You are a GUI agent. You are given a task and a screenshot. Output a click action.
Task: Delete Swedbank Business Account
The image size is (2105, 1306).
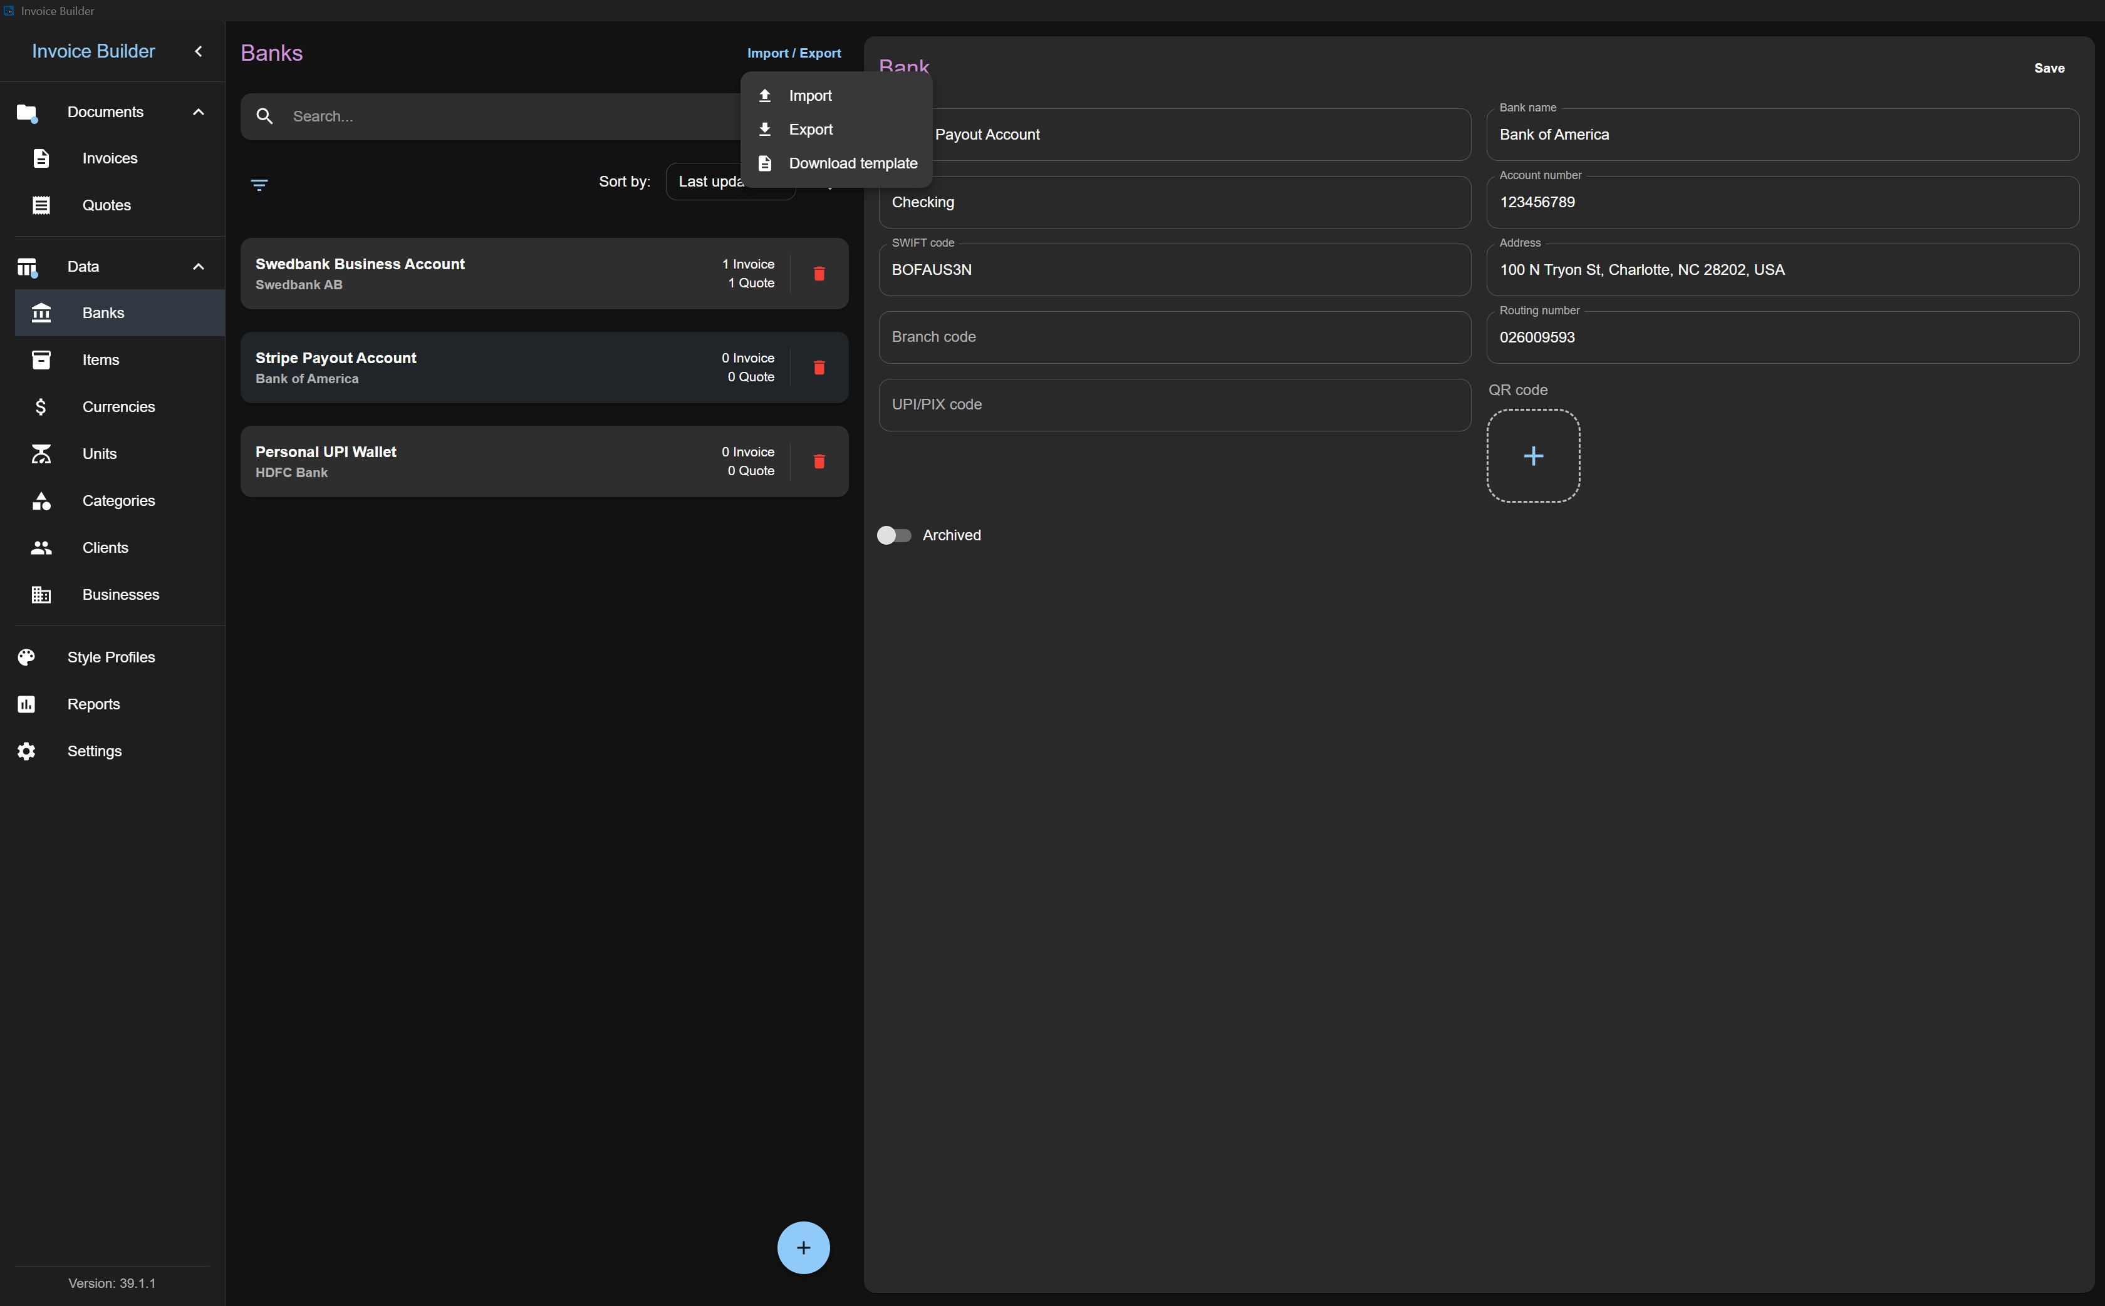pos(819,274)
